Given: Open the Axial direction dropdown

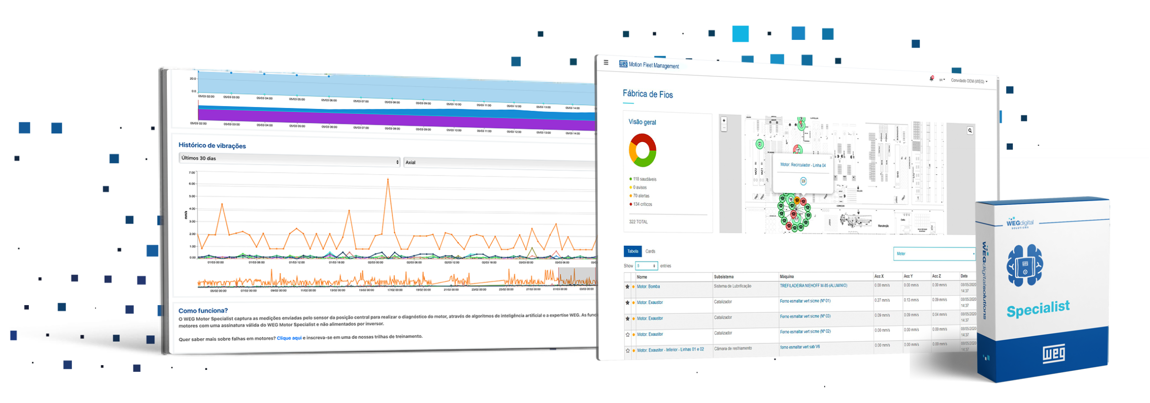Looking at the screenshot, I should coord(499,163).
